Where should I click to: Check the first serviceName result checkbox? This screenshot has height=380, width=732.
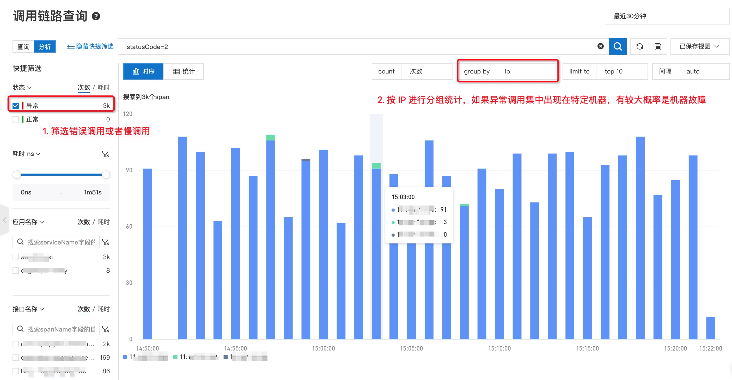point(16,257)
